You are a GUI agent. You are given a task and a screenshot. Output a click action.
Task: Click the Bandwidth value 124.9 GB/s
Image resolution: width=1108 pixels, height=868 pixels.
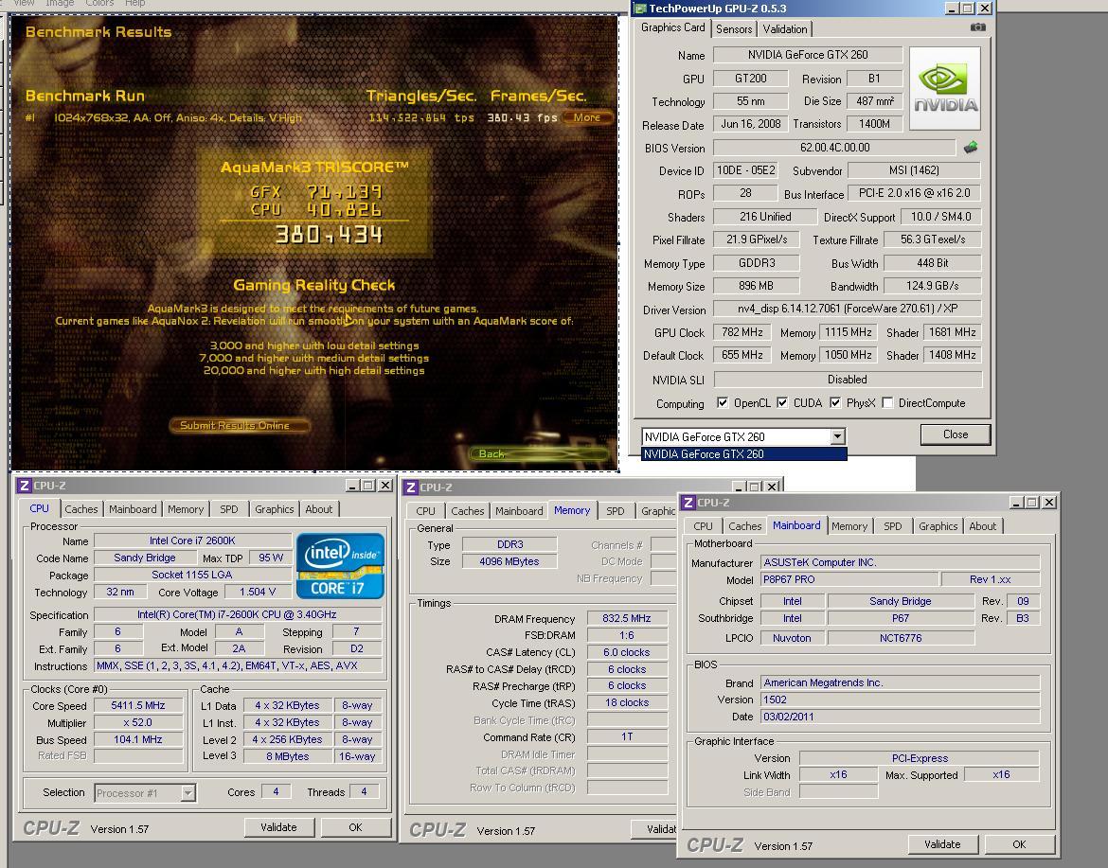click(x=932, y=286)
